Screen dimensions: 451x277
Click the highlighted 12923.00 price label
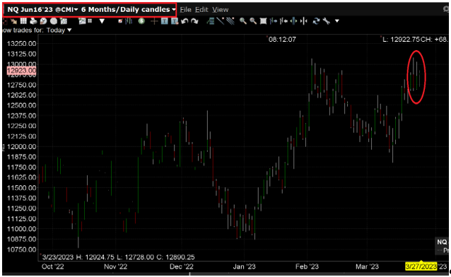pos(21,71)
